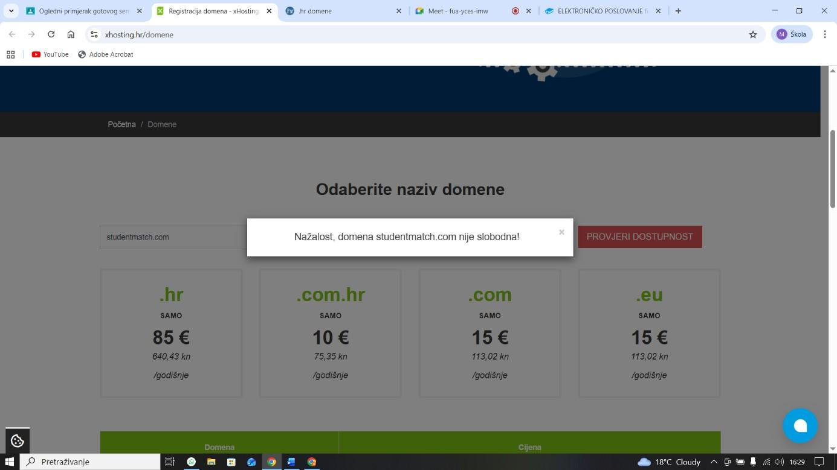Close the ELEKTRONIČKO POSLOVANJE tab
837x470 pixels.
[x=658, y=11]
